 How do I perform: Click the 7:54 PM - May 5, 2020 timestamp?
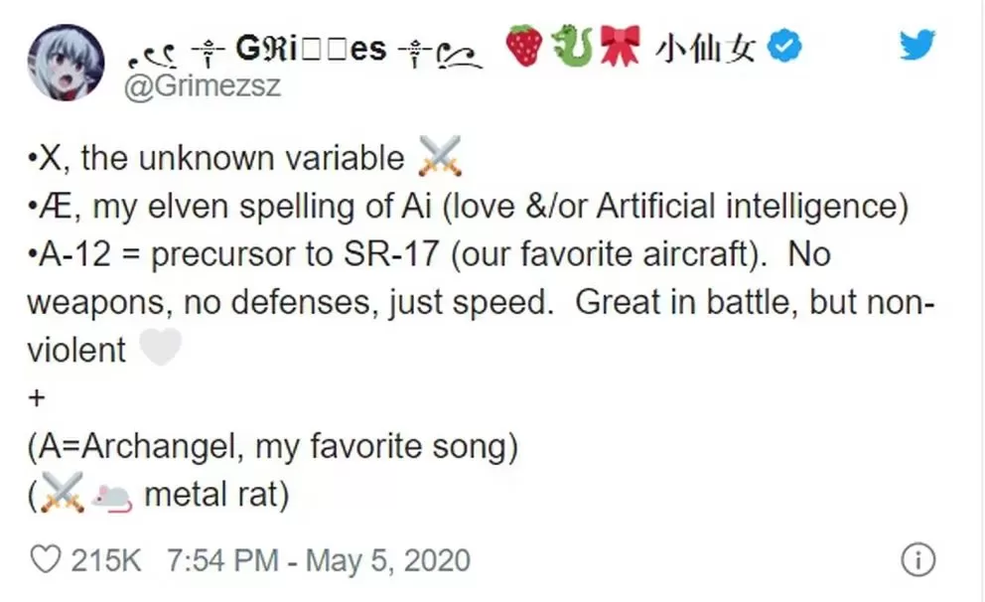coord(319,560)
